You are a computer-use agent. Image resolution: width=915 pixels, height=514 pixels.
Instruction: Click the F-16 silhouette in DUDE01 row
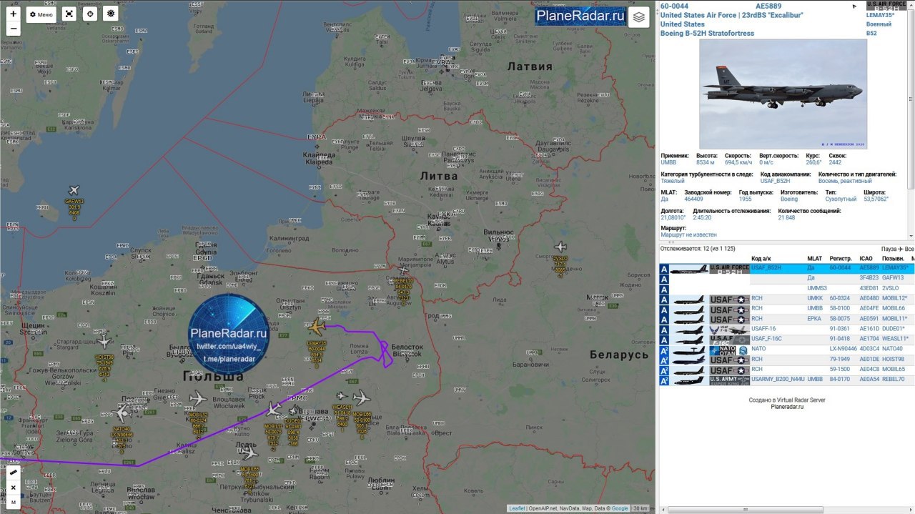(688, 330)
